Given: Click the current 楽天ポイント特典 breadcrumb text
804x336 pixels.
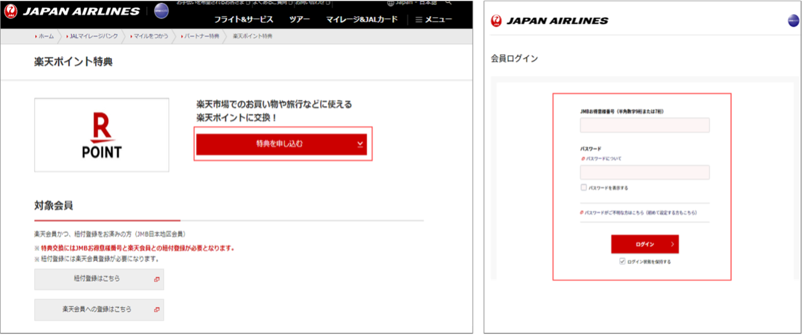Looking at the screenshot, I should coord(252,36).
